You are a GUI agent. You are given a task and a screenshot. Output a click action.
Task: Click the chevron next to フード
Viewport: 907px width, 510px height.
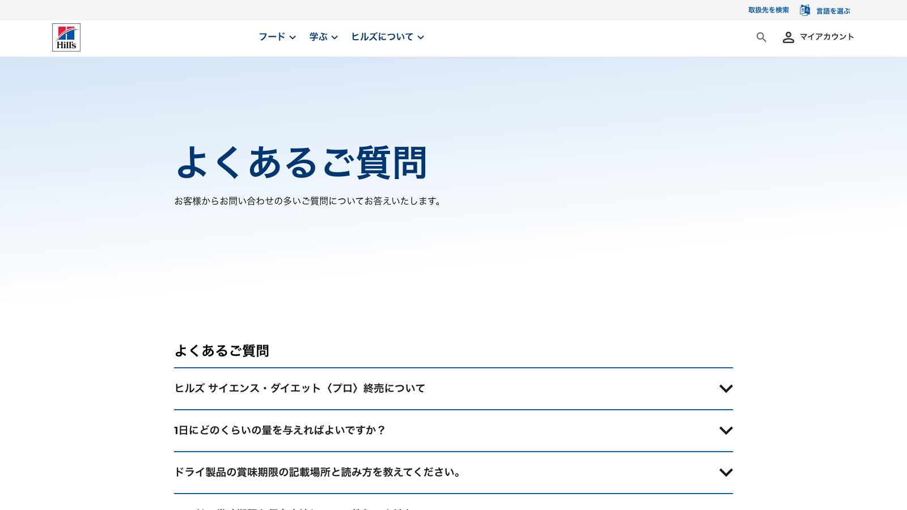(293, 37)
